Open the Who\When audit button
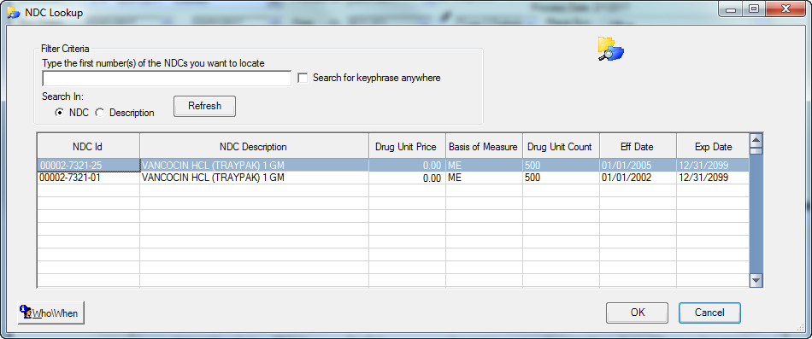 (50, 313)
